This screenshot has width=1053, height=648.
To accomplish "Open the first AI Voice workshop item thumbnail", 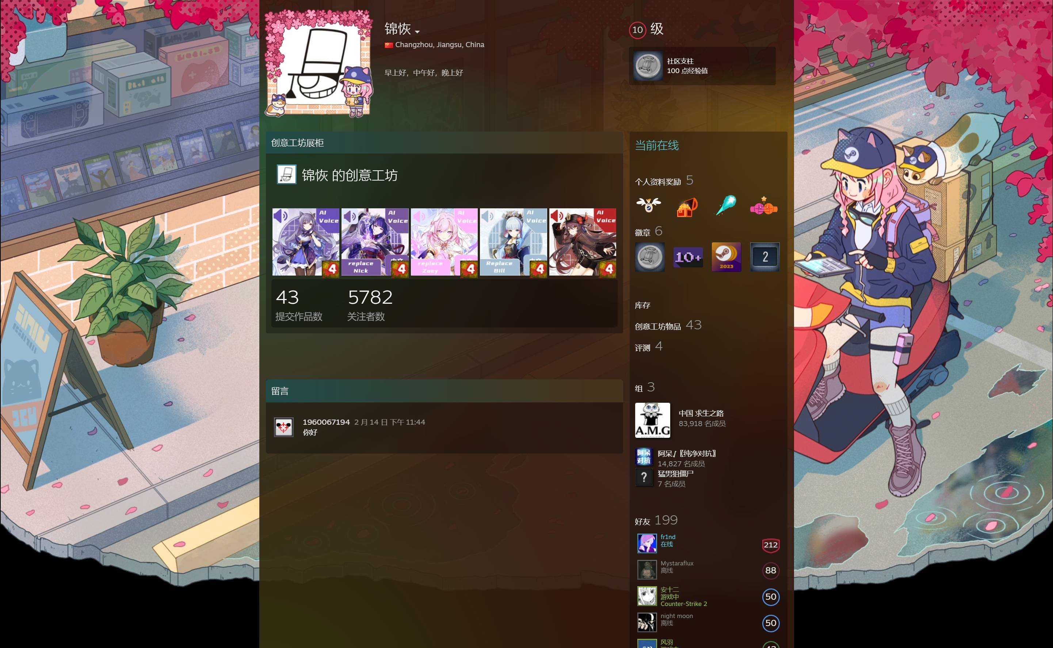I will click(306, 242).
